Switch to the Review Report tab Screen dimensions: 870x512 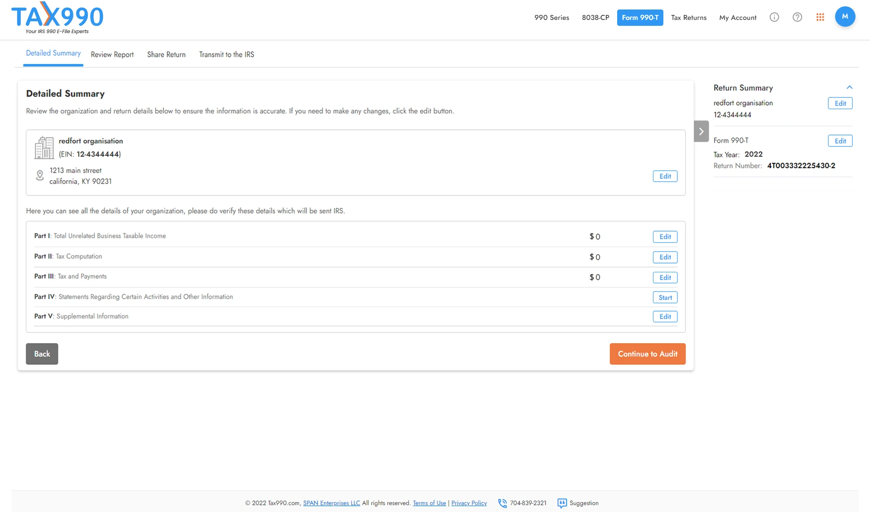[112, 54]
